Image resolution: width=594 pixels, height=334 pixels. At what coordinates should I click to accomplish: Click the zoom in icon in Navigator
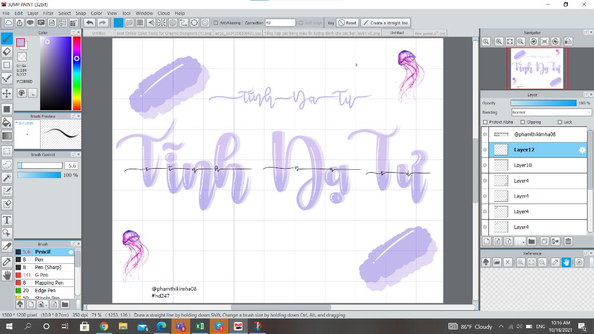[499, 42]
